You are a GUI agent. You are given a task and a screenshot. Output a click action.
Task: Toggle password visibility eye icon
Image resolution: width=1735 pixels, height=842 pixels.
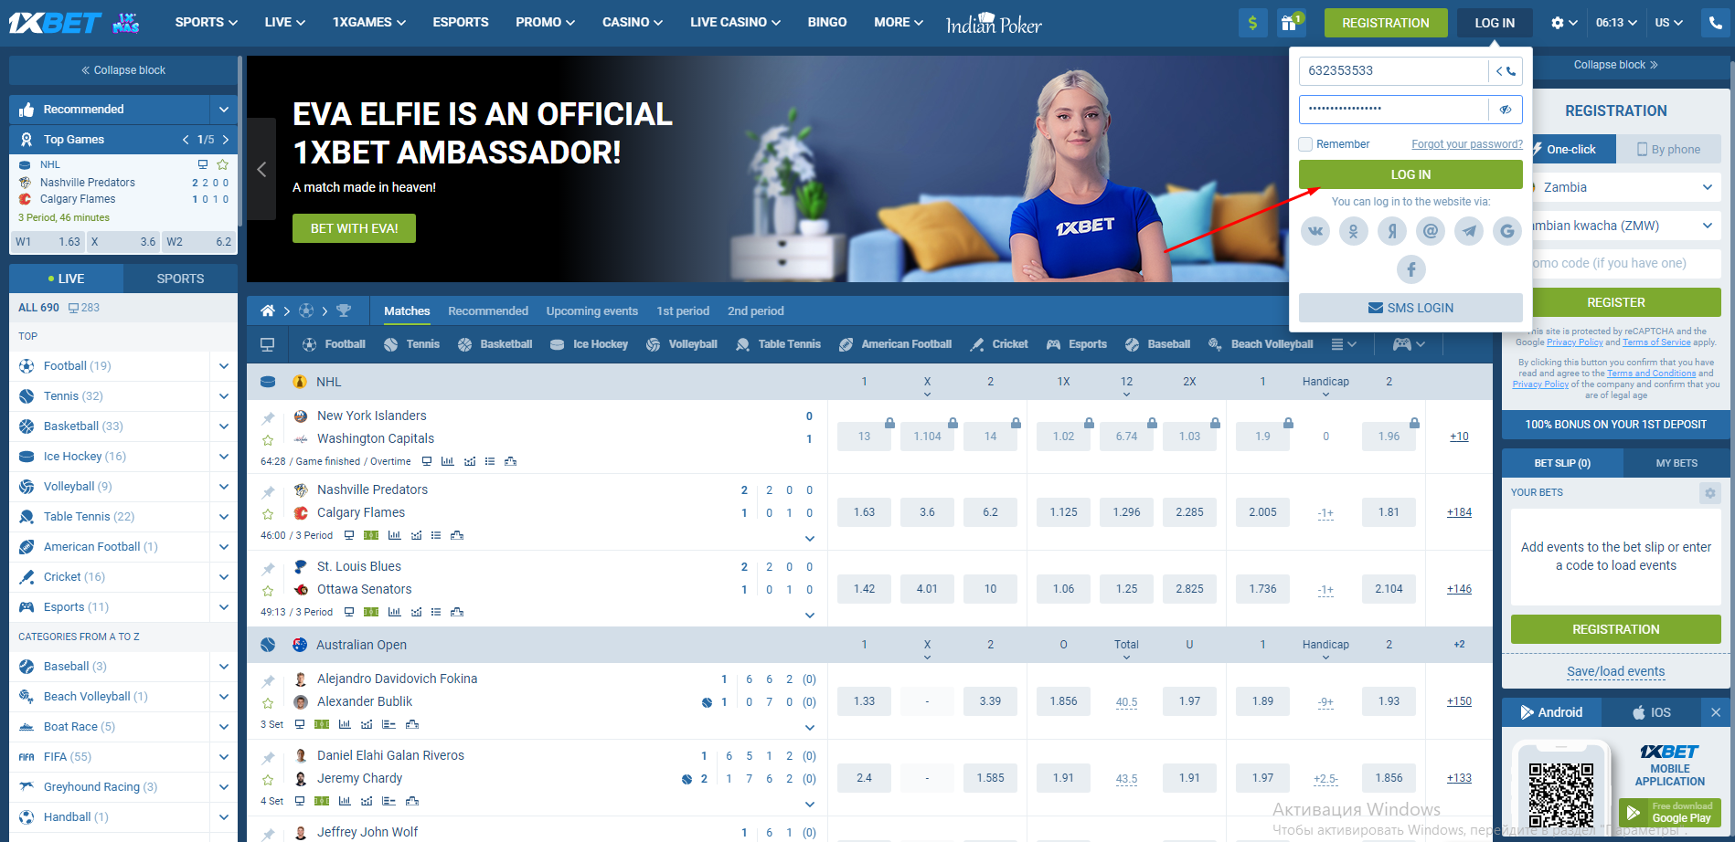1505,109
